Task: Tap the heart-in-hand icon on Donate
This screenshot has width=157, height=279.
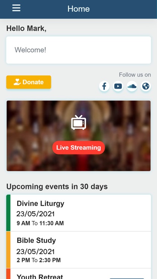Action: (17, 82)
